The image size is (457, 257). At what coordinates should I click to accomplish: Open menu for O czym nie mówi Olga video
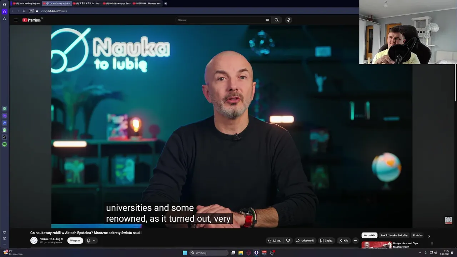coord(432,244)
